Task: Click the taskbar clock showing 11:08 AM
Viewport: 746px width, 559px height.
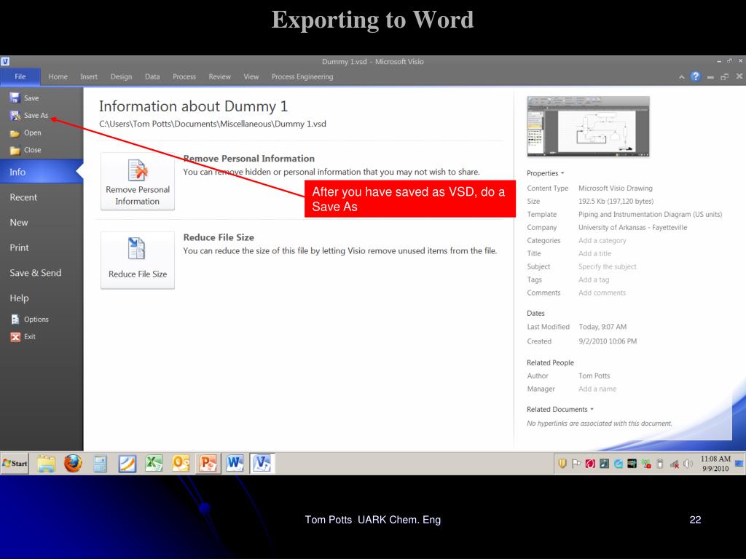Action: tap(715, 464)
